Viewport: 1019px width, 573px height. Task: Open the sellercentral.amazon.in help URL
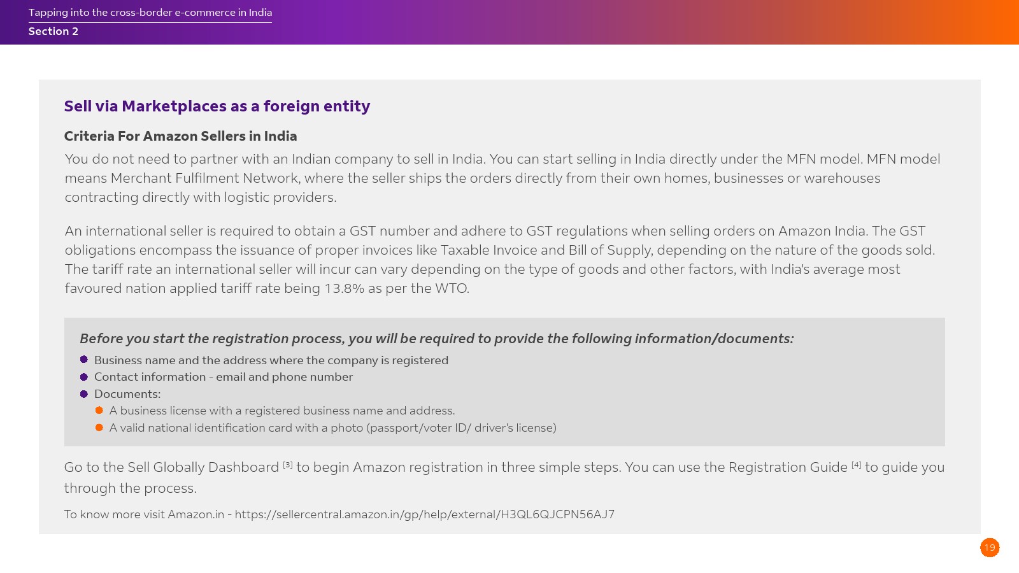424,514
